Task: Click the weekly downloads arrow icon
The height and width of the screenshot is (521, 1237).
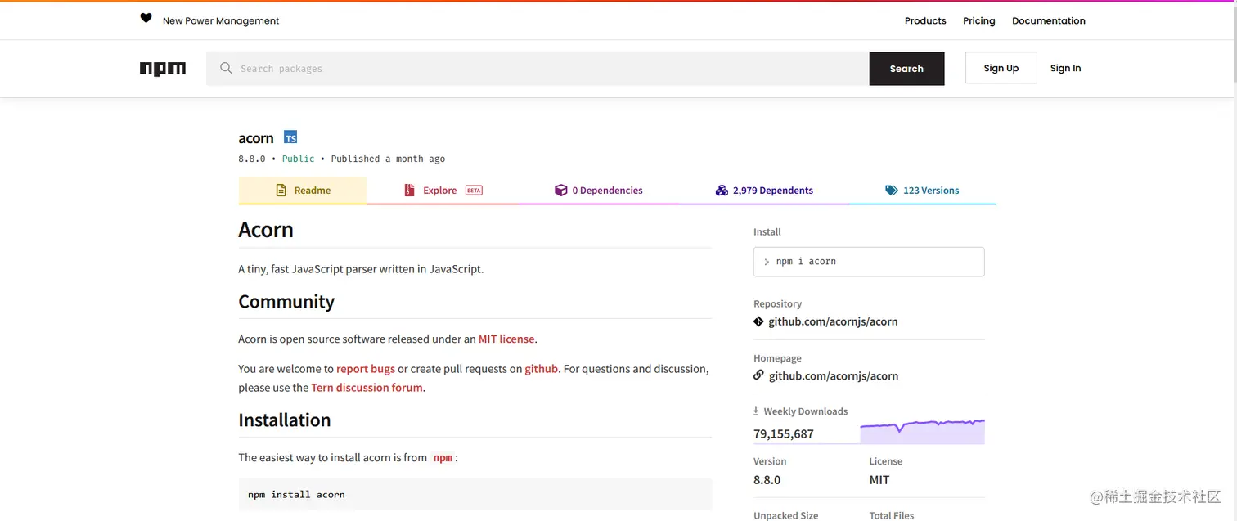Action: click(756, 411)
